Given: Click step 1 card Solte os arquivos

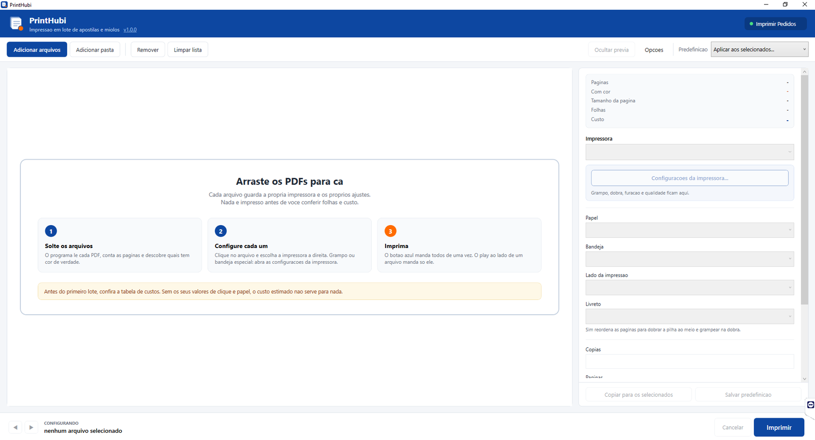Looking at the screenshot, I should 120,245.
